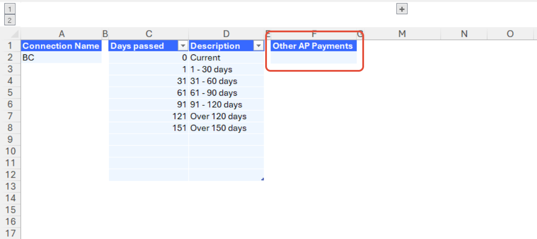This screenshot has height=239, width=537.
Task: Select column M header
Action: click(402, 34)
